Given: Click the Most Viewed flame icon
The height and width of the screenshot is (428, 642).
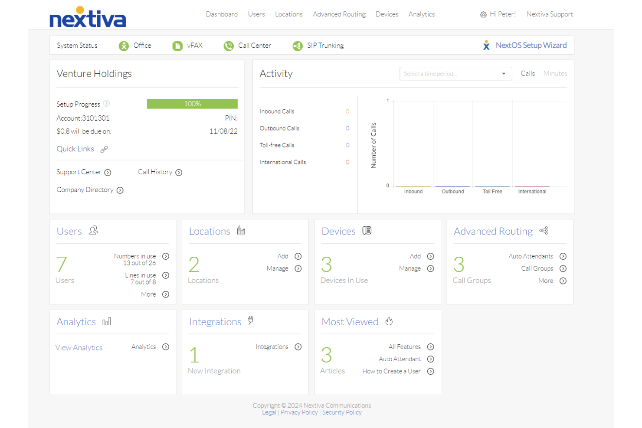Looking at the screenshot, I should click(389, 321).
